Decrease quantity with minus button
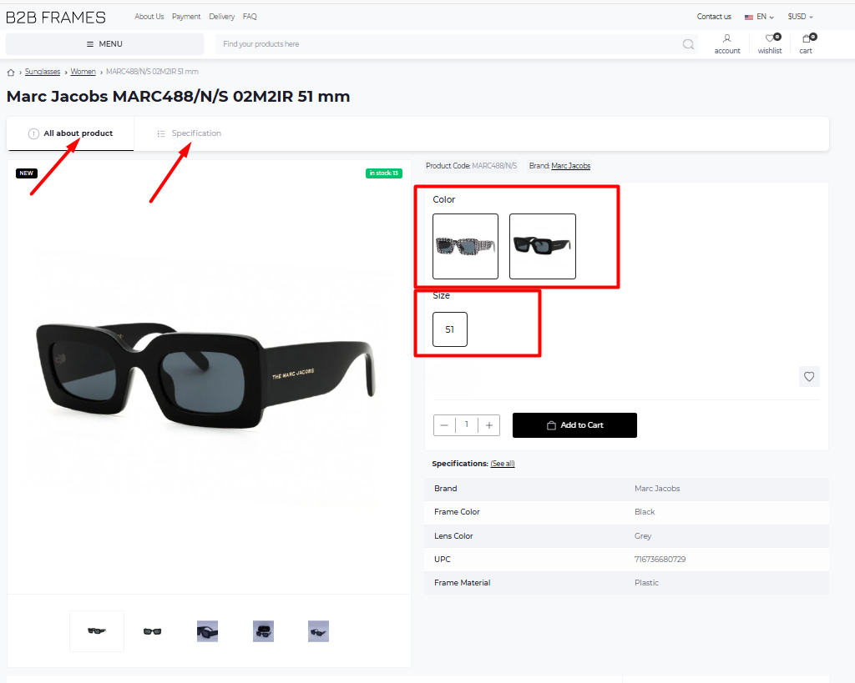 point(444,425)
